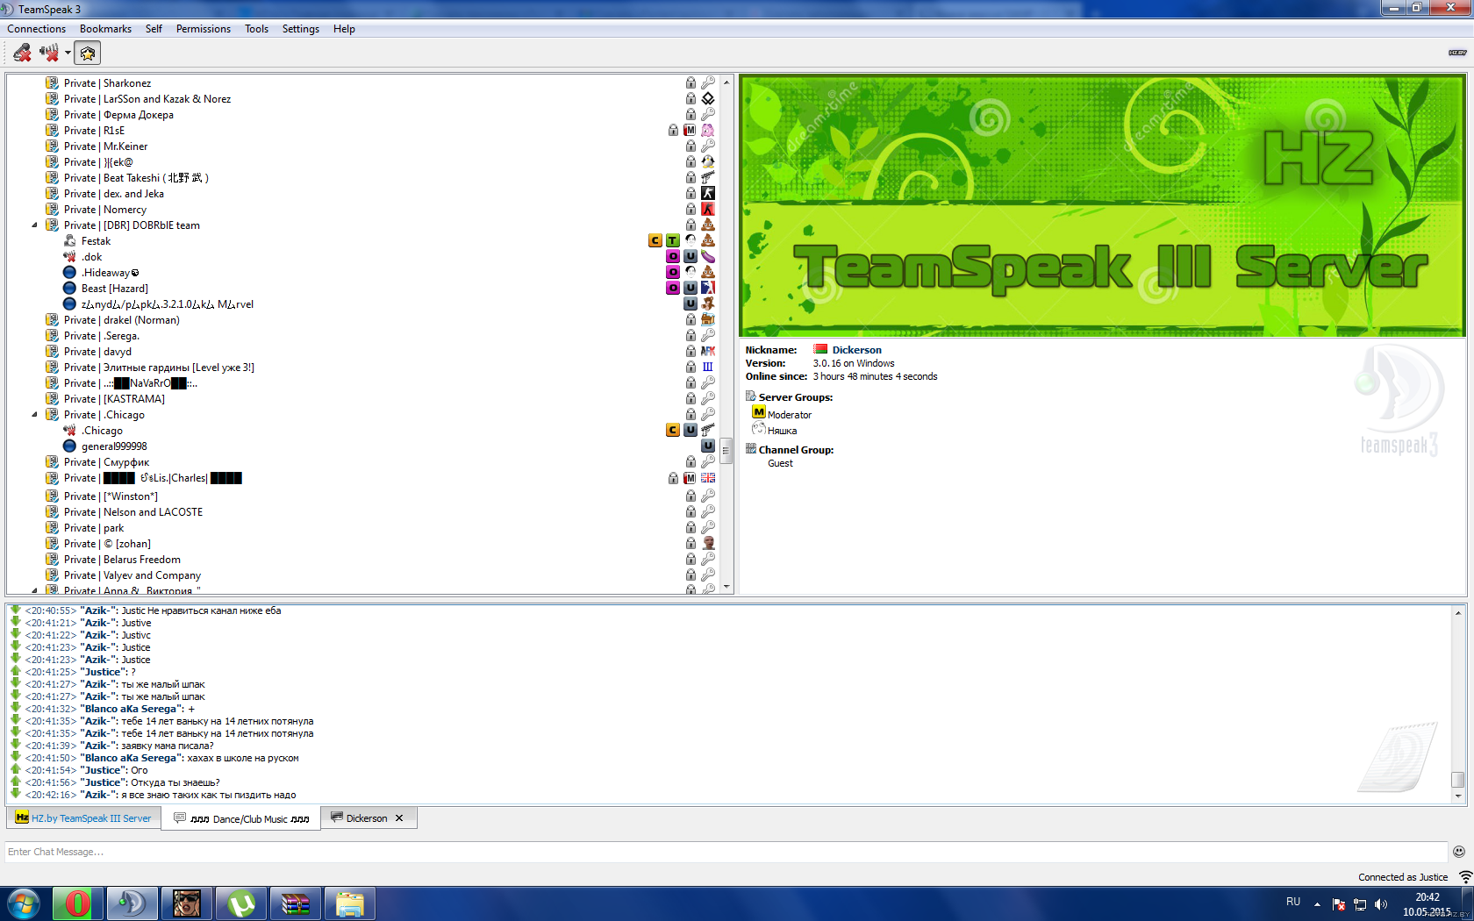Click the lock icon on Private | Sharkonez row
Image resolution: width=1474 pixels, height=921 pixels.
coord(690,83)
